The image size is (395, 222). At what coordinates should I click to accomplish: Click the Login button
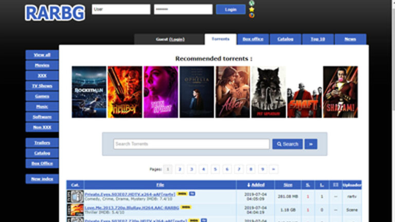click(x=231, y=9)
